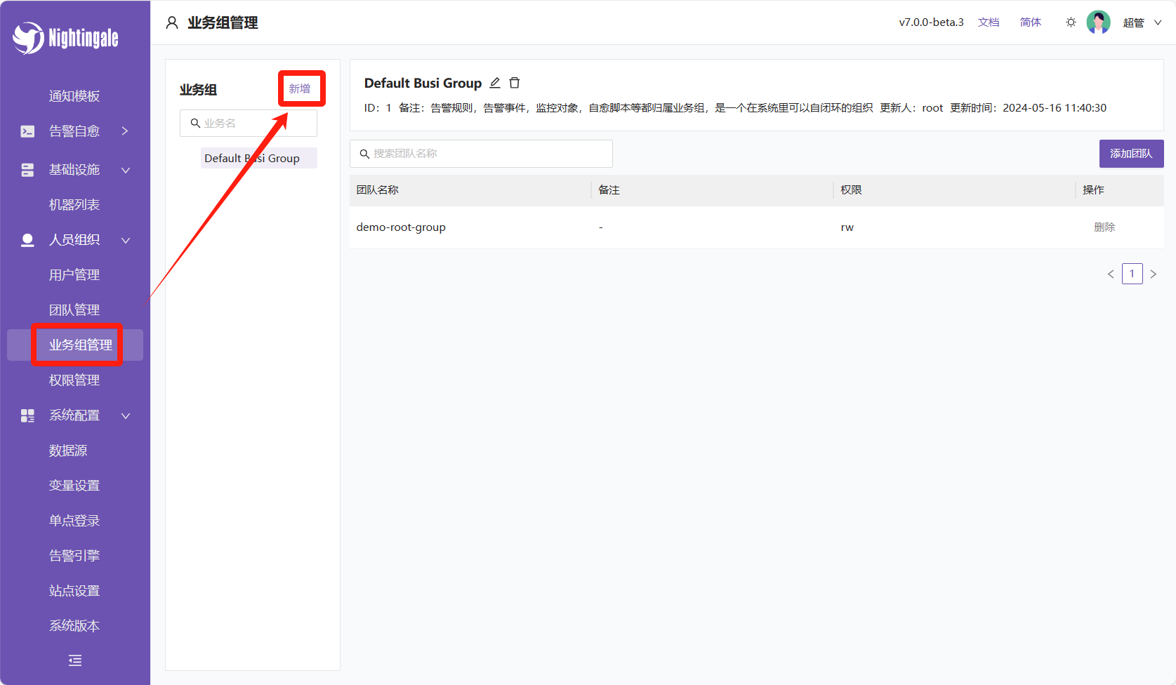The width and height of the screenshot is (1176, 685).
Task: Click the 系统配置 grid icon
Action: click(x=27, y=415)
